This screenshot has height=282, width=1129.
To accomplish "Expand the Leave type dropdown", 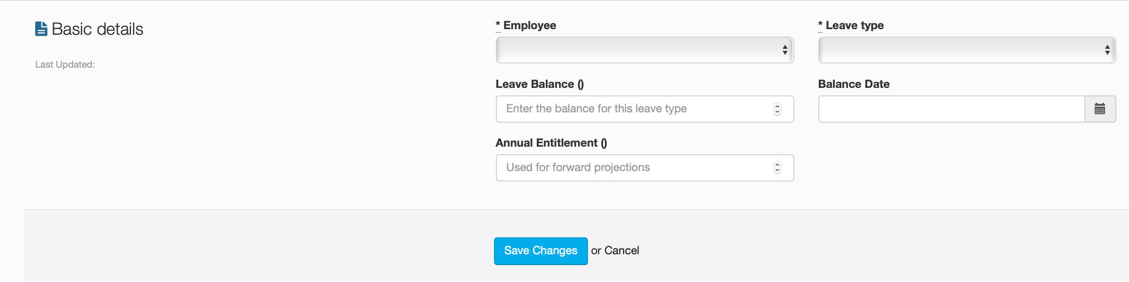I will tap(966, 50).
